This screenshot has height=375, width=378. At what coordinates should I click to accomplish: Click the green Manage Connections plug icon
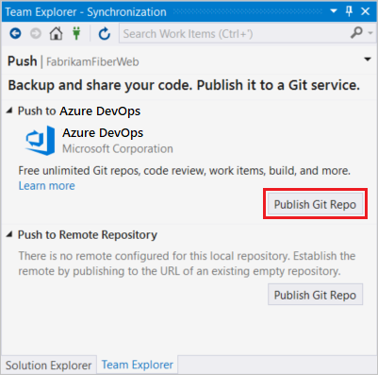(x=76, y=33)
